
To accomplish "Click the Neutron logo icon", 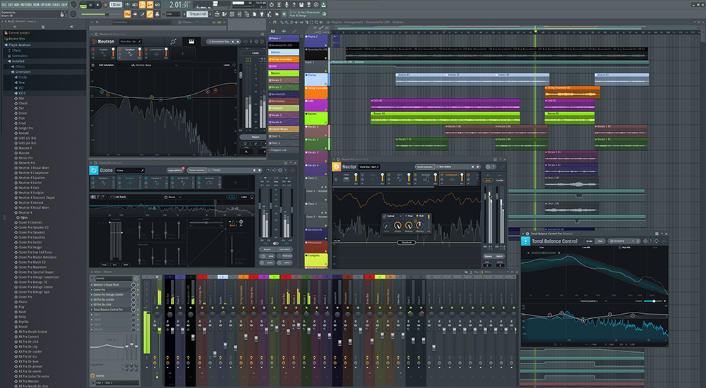I will (95, 42).
